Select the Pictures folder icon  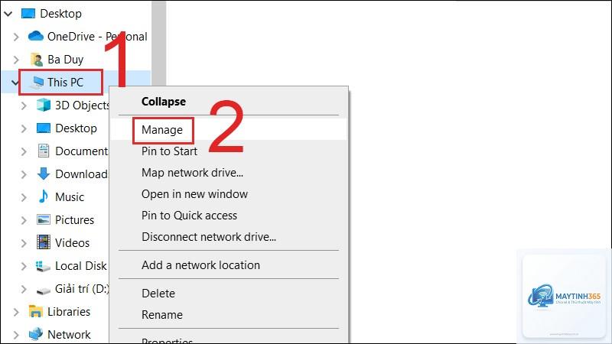pyautogui.click(x=44, y=219)
